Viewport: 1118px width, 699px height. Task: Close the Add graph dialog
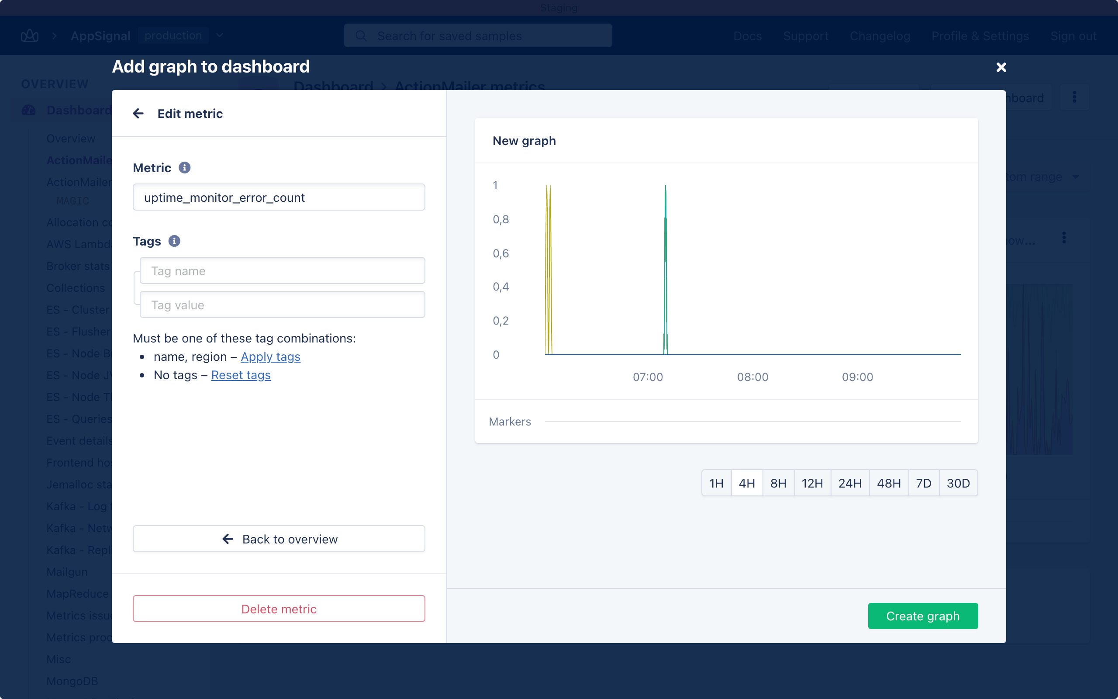tap(1001, 67)
